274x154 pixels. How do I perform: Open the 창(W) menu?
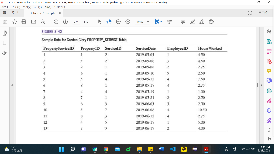point(48,7)
